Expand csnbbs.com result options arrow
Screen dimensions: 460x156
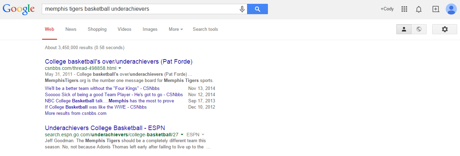(x=120, y=68)
